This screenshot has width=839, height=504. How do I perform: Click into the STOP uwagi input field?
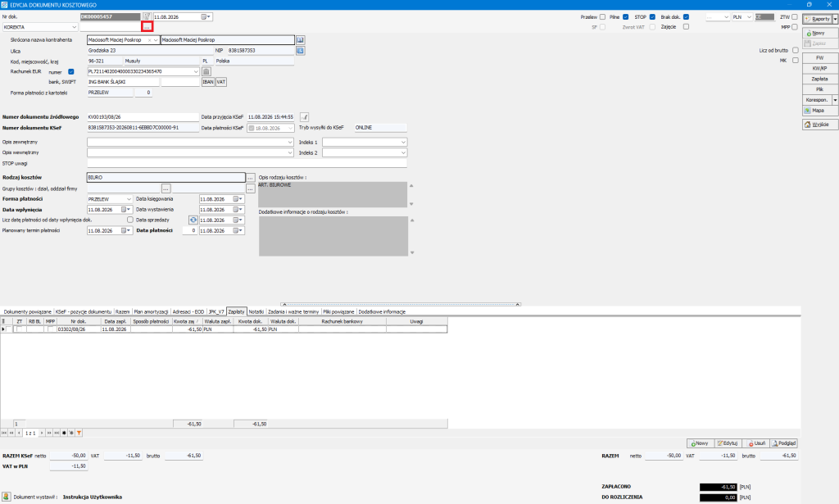point(247,164)
